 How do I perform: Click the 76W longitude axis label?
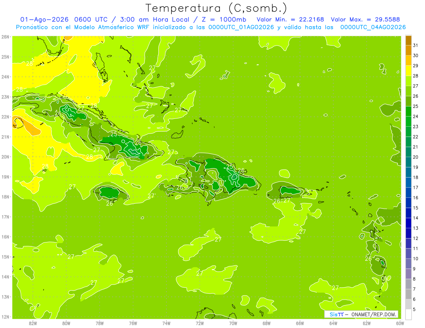[133, 323]
